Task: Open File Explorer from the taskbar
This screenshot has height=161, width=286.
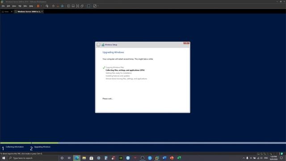Action: click(x=84, y=158)
